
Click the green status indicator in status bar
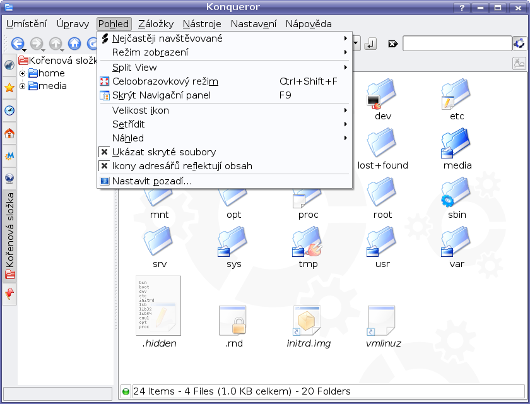126,392
